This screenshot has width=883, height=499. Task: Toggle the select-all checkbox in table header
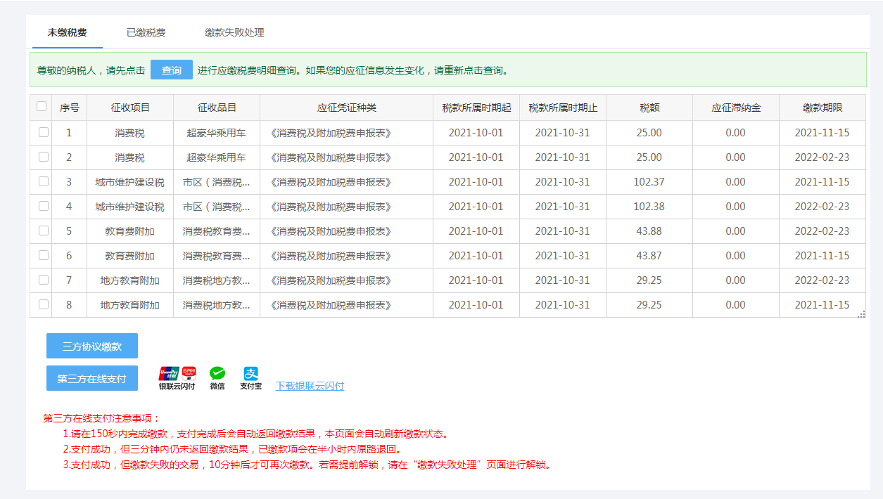pos(42,107)
